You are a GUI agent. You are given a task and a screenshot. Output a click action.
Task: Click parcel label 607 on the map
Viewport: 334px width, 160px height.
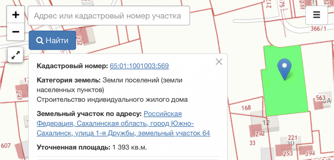(6, 146)
